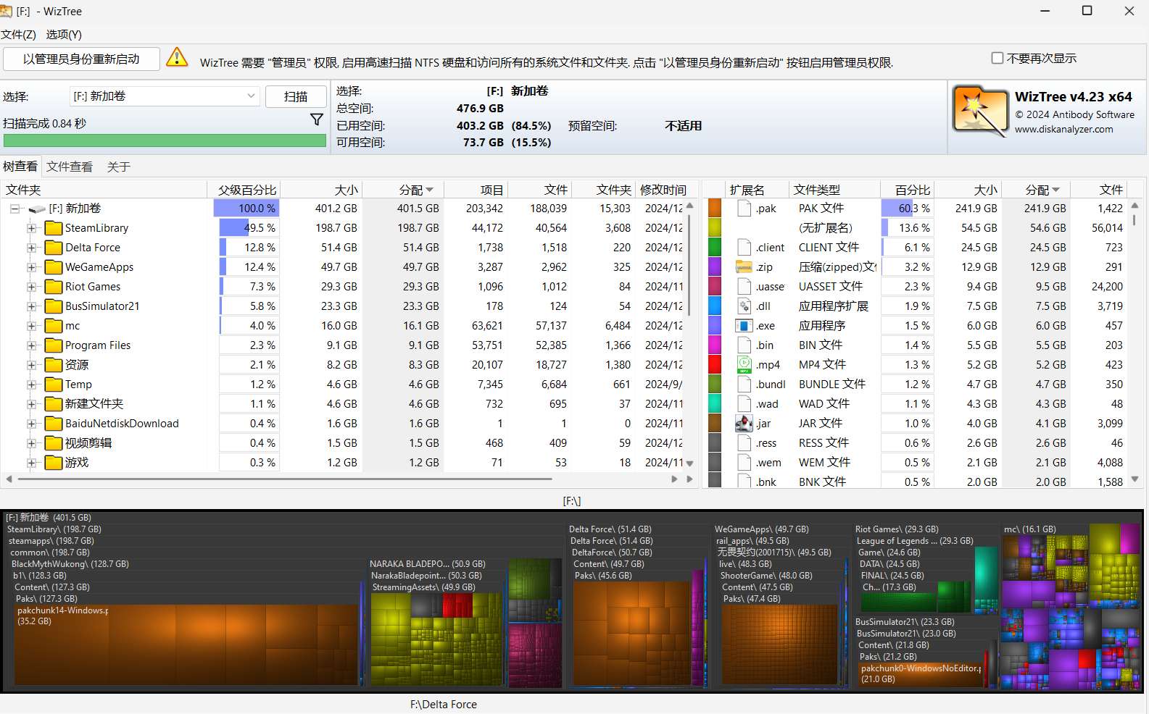
Task: Click the .zip file type icon
Action: 744,267
